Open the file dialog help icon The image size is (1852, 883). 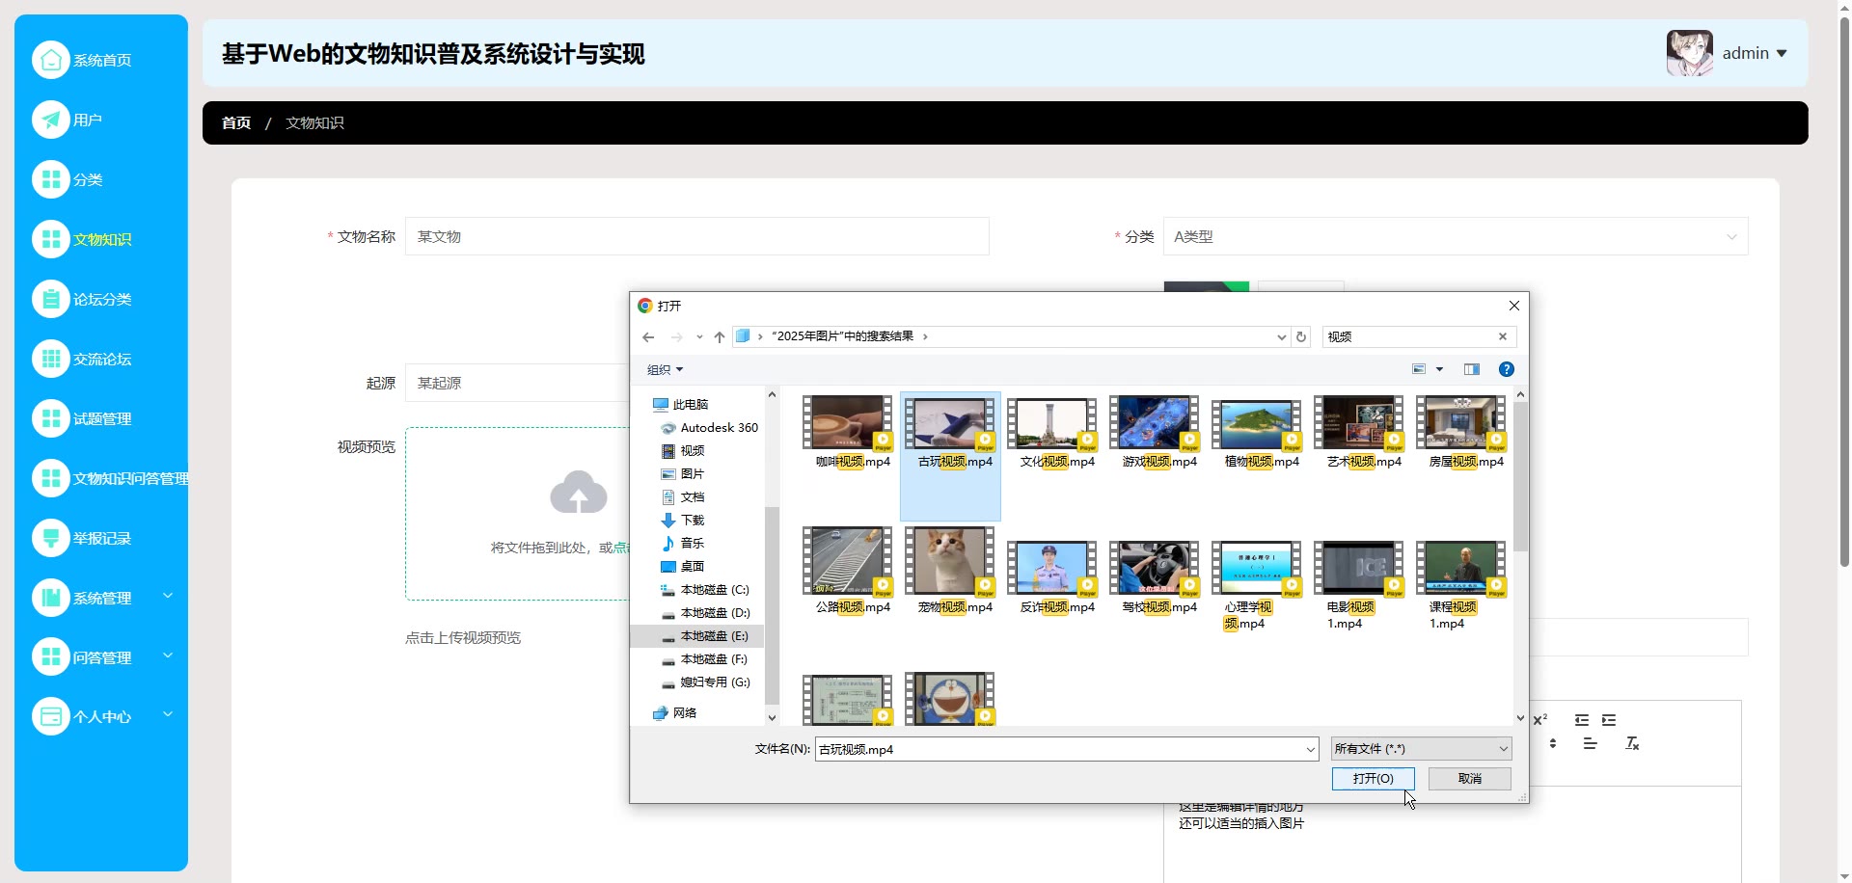pos(1506,369)
